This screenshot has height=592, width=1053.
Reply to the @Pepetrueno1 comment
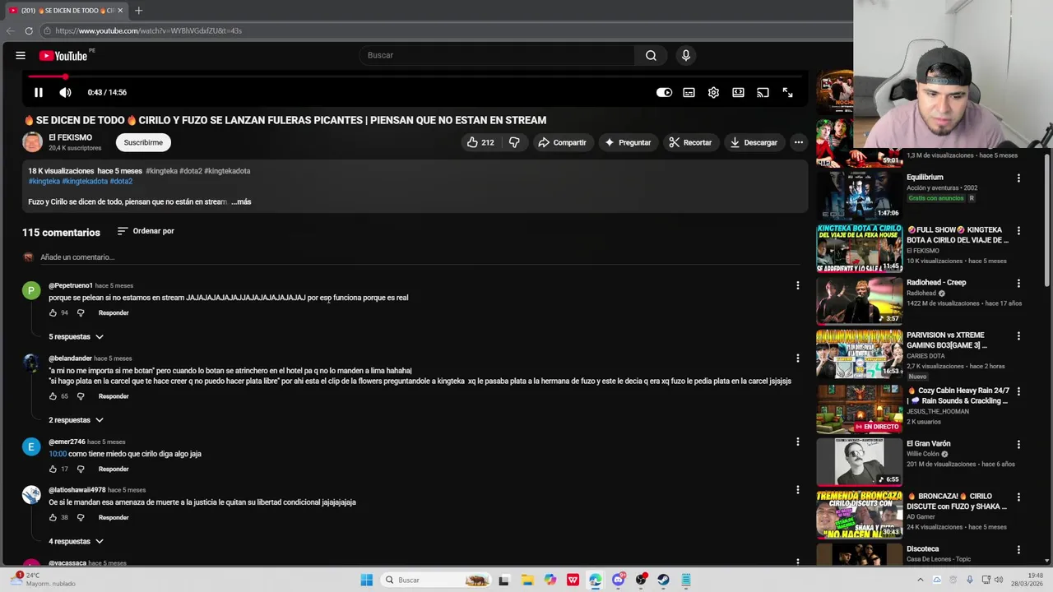pos(114,312)
